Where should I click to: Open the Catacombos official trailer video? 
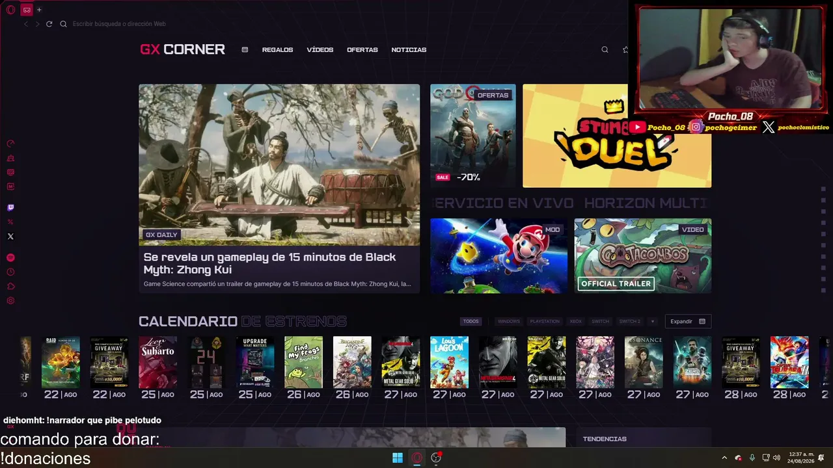[643, 256]
